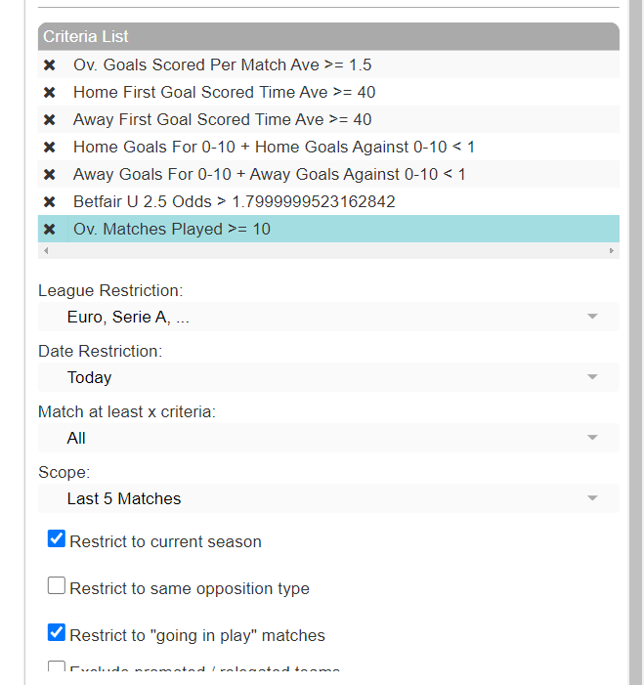The image size is (644, 685).
Task: Remove the Ov. Matches Played criterion
Action: (50, 230)
